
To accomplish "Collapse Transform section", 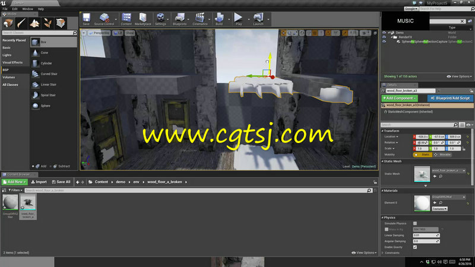I will (x=382, y=131).
